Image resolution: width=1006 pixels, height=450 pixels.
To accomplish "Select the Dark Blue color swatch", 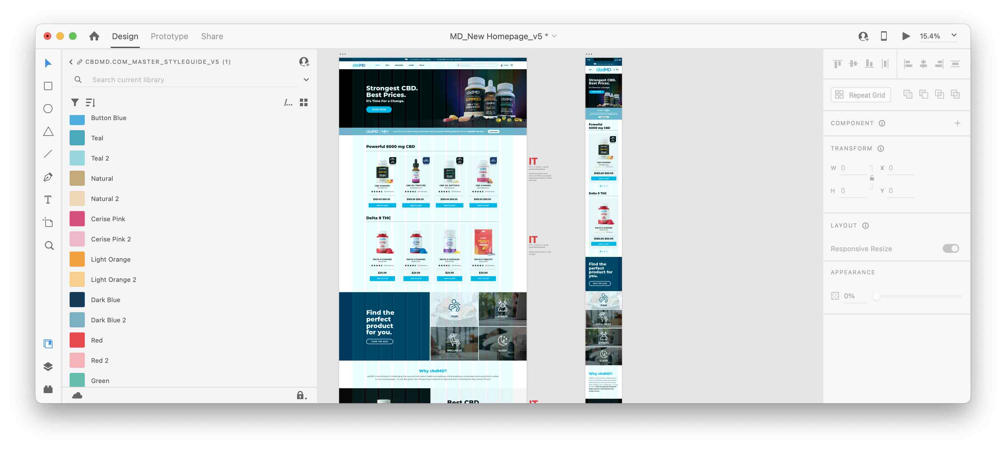I will point(77,300).
